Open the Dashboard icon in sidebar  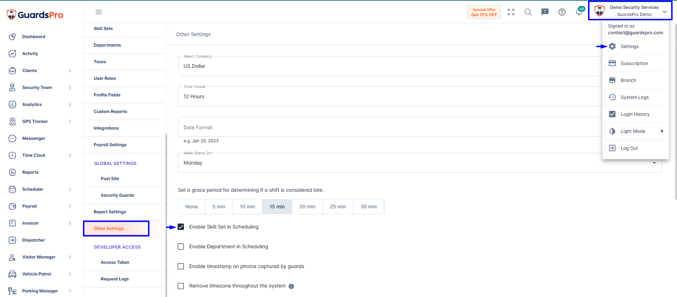(x=12, y=37)
